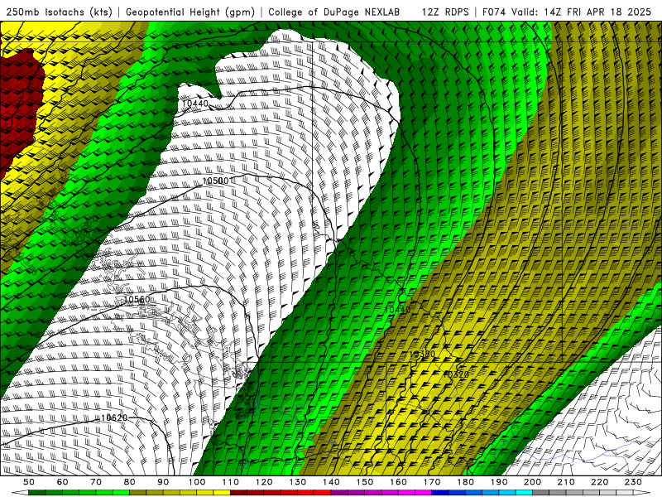Click the 90 value on the color scale
The height and width of the screenshot is (497, 662).
pyautogui.click(x=163, y=482)
